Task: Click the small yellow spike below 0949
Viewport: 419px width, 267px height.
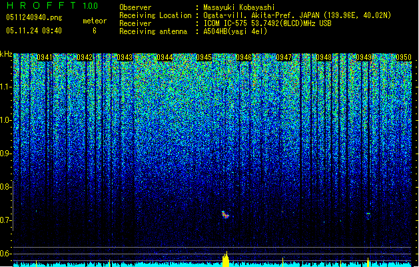Action: point(368,262)
